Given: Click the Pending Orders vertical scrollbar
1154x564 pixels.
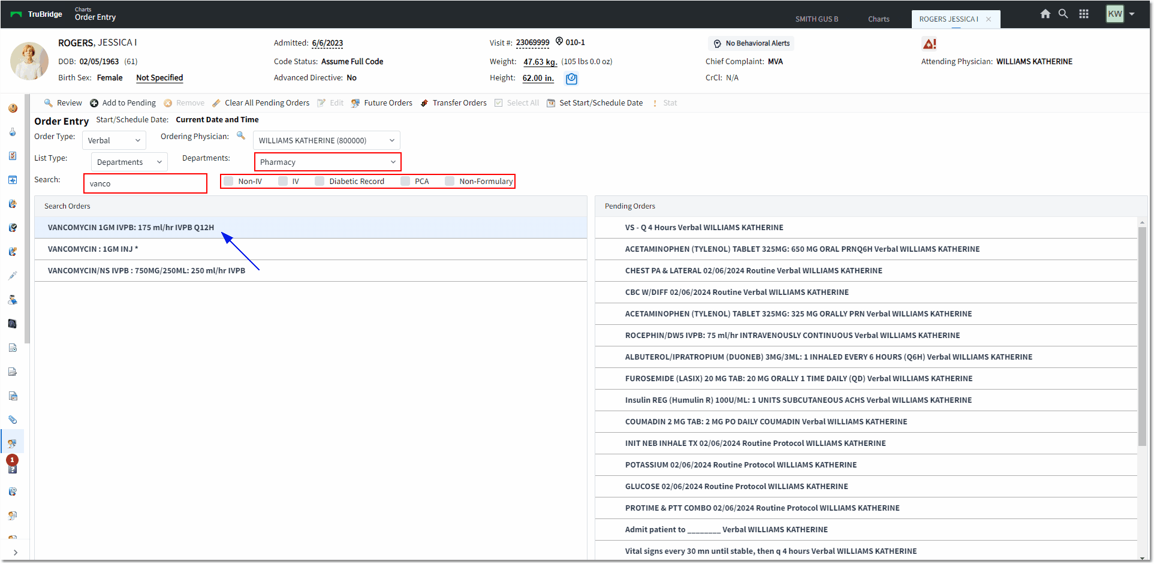Looking at the screenshot, I should [1142, 336].
